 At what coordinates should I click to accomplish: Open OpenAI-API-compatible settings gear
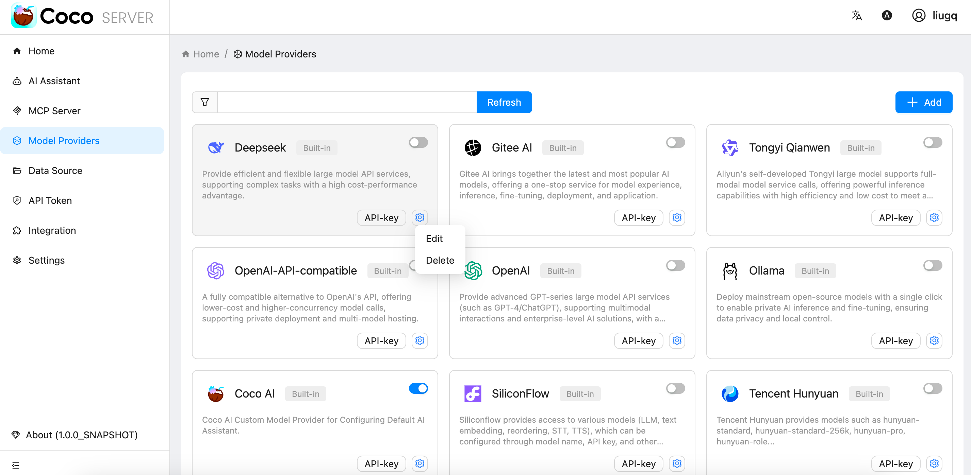[x=419, y=341]
